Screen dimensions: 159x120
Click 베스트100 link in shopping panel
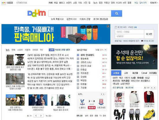pyautogui.click(x=130, y=87)
